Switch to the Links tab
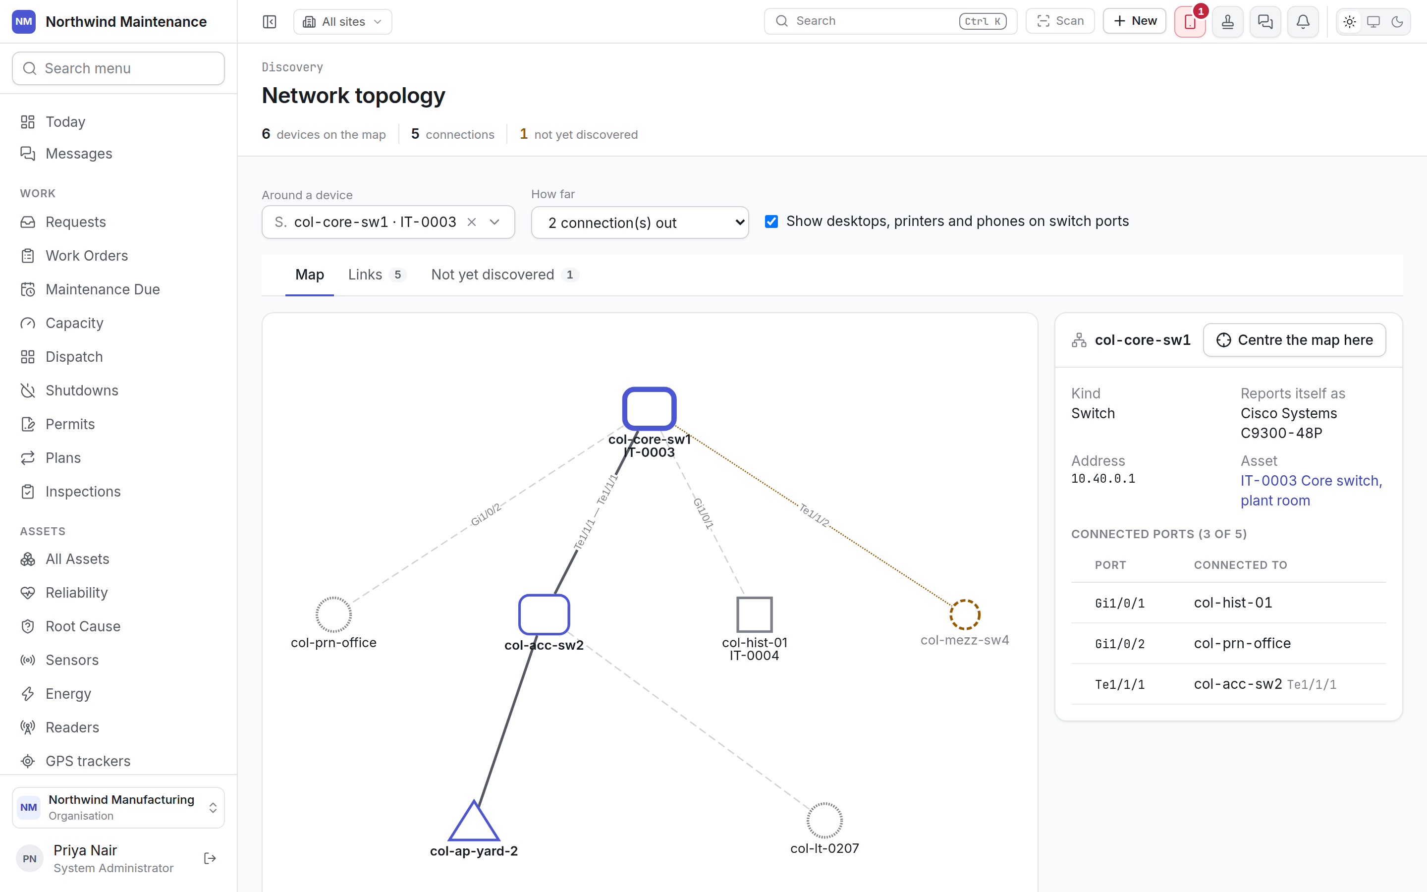 377,275
